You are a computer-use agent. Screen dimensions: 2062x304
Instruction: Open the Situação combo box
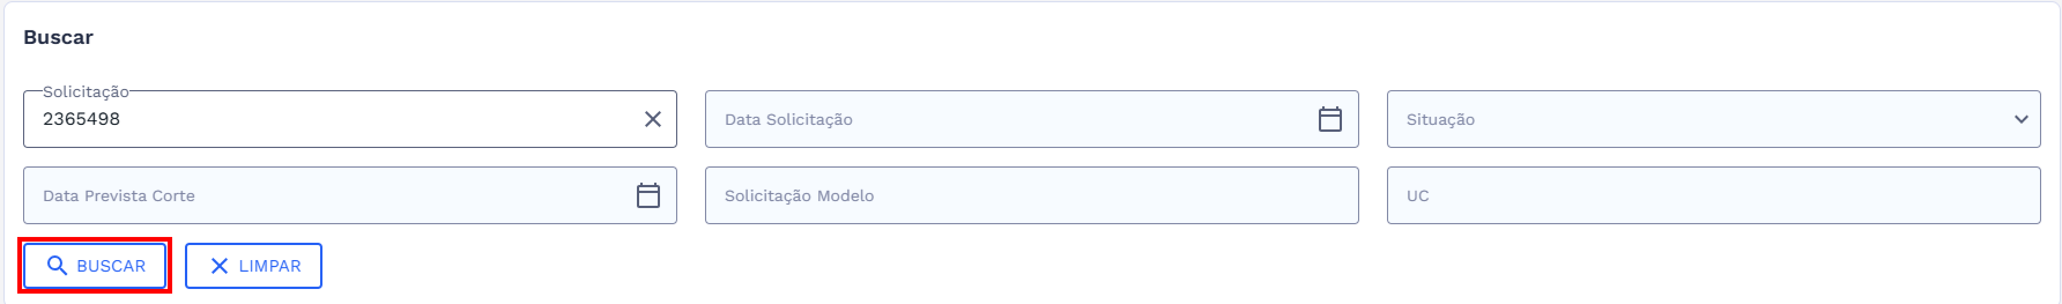coord(1713,119)
